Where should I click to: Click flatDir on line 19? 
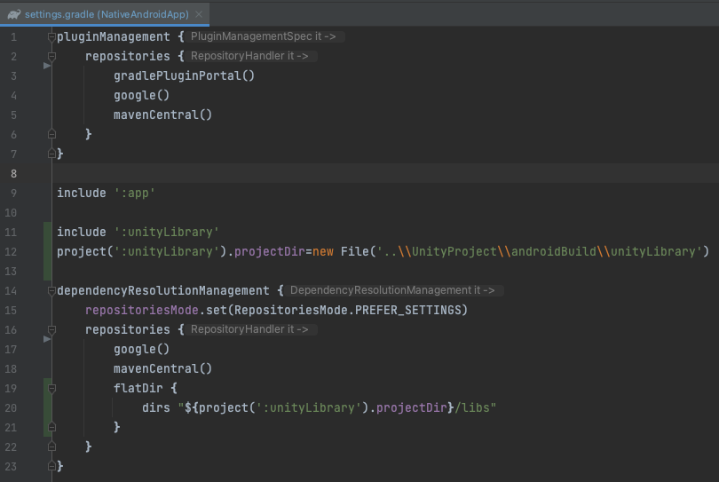[138, 389]
